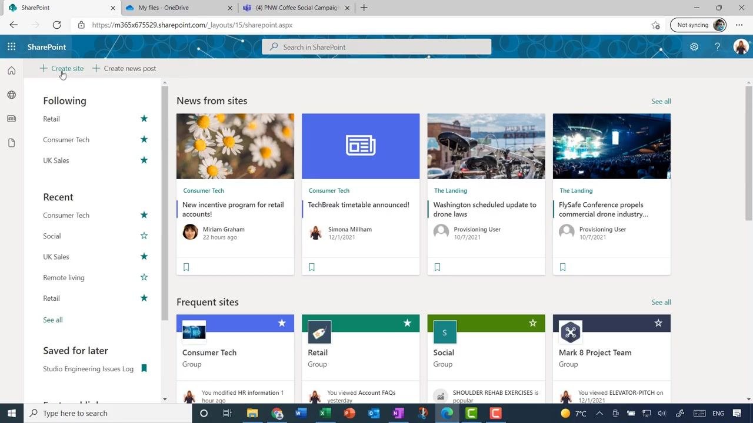This screenshot has width=753, height=423.
Task: Go to Home in left rail
Action: coord(11,70)
